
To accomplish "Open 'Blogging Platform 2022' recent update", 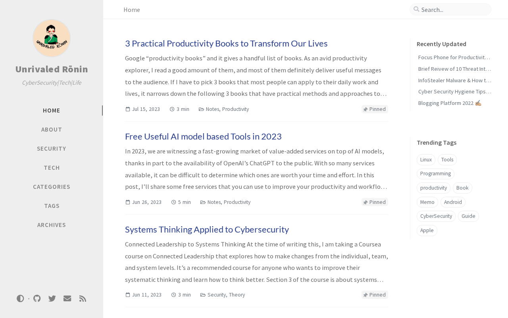I will [x=449, y=103].
